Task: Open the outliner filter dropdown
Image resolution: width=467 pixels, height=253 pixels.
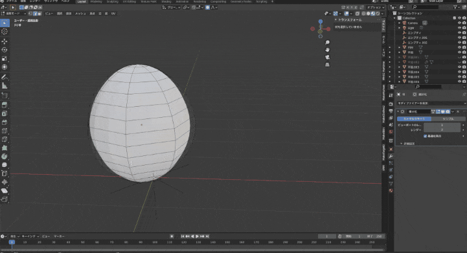Action: pyautogui.click(x=456, y=7)
